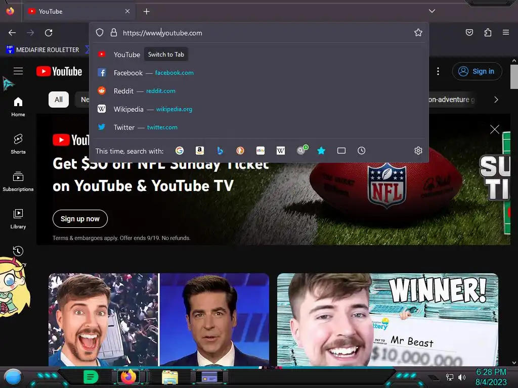Open network tray icon

tap(449, 377)
